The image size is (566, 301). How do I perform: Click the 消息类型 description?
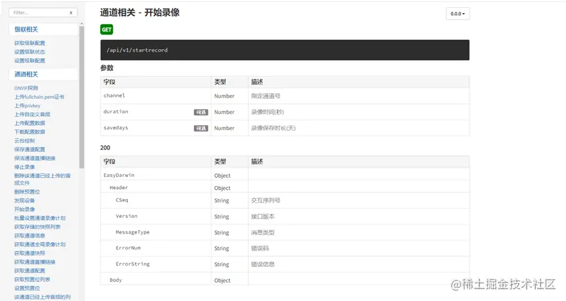click(263, 232)
